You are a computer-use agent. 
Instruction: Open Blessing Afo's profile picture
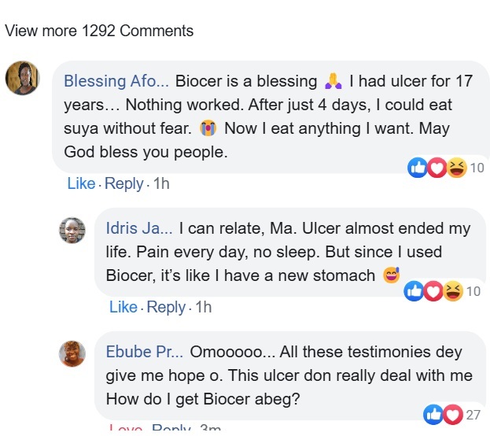pos(23,78)
